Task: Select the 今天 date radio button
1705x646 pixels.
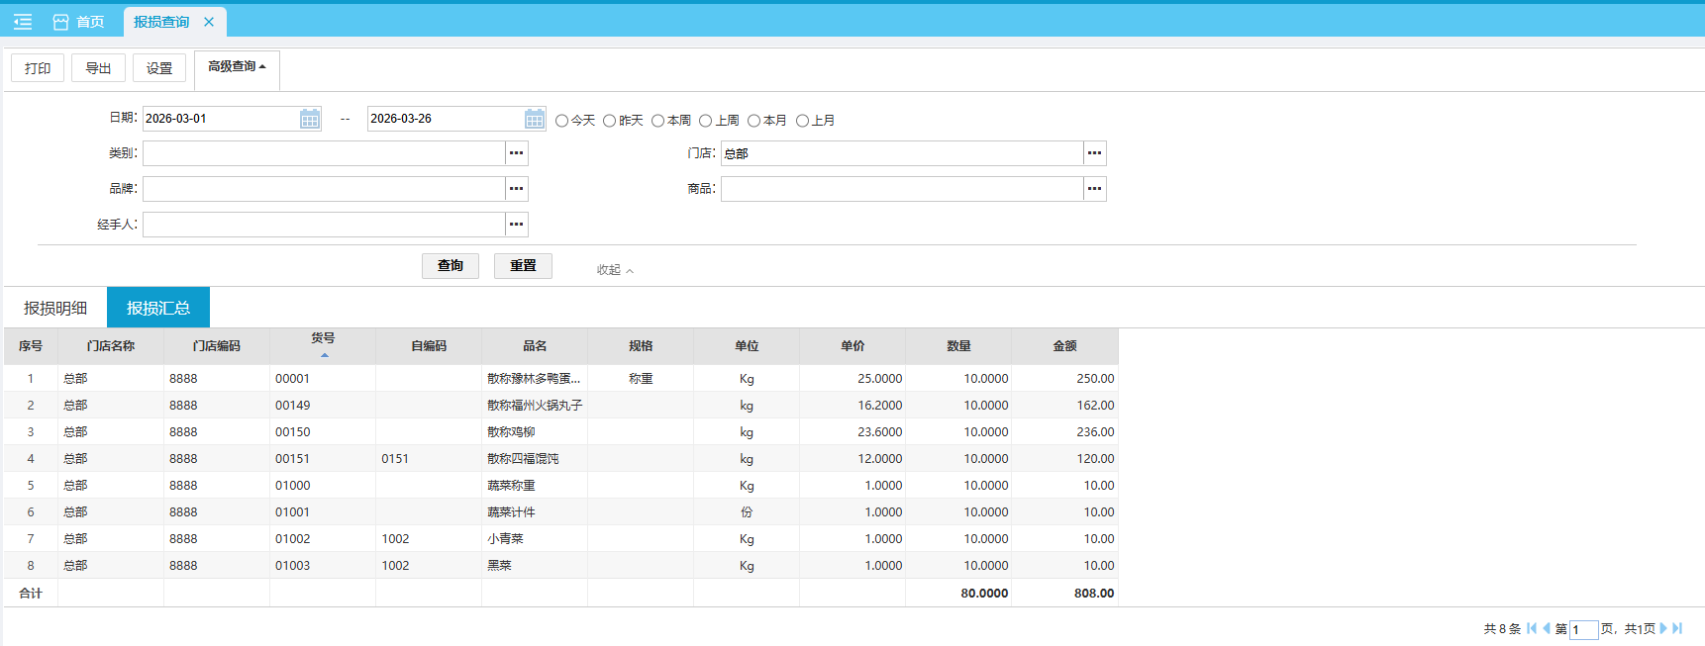Action: click(x=561, y=121)
